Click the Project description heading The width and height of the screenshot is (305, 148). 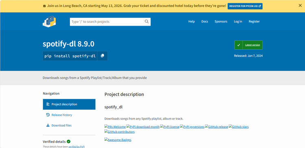[x=124, y=94]
